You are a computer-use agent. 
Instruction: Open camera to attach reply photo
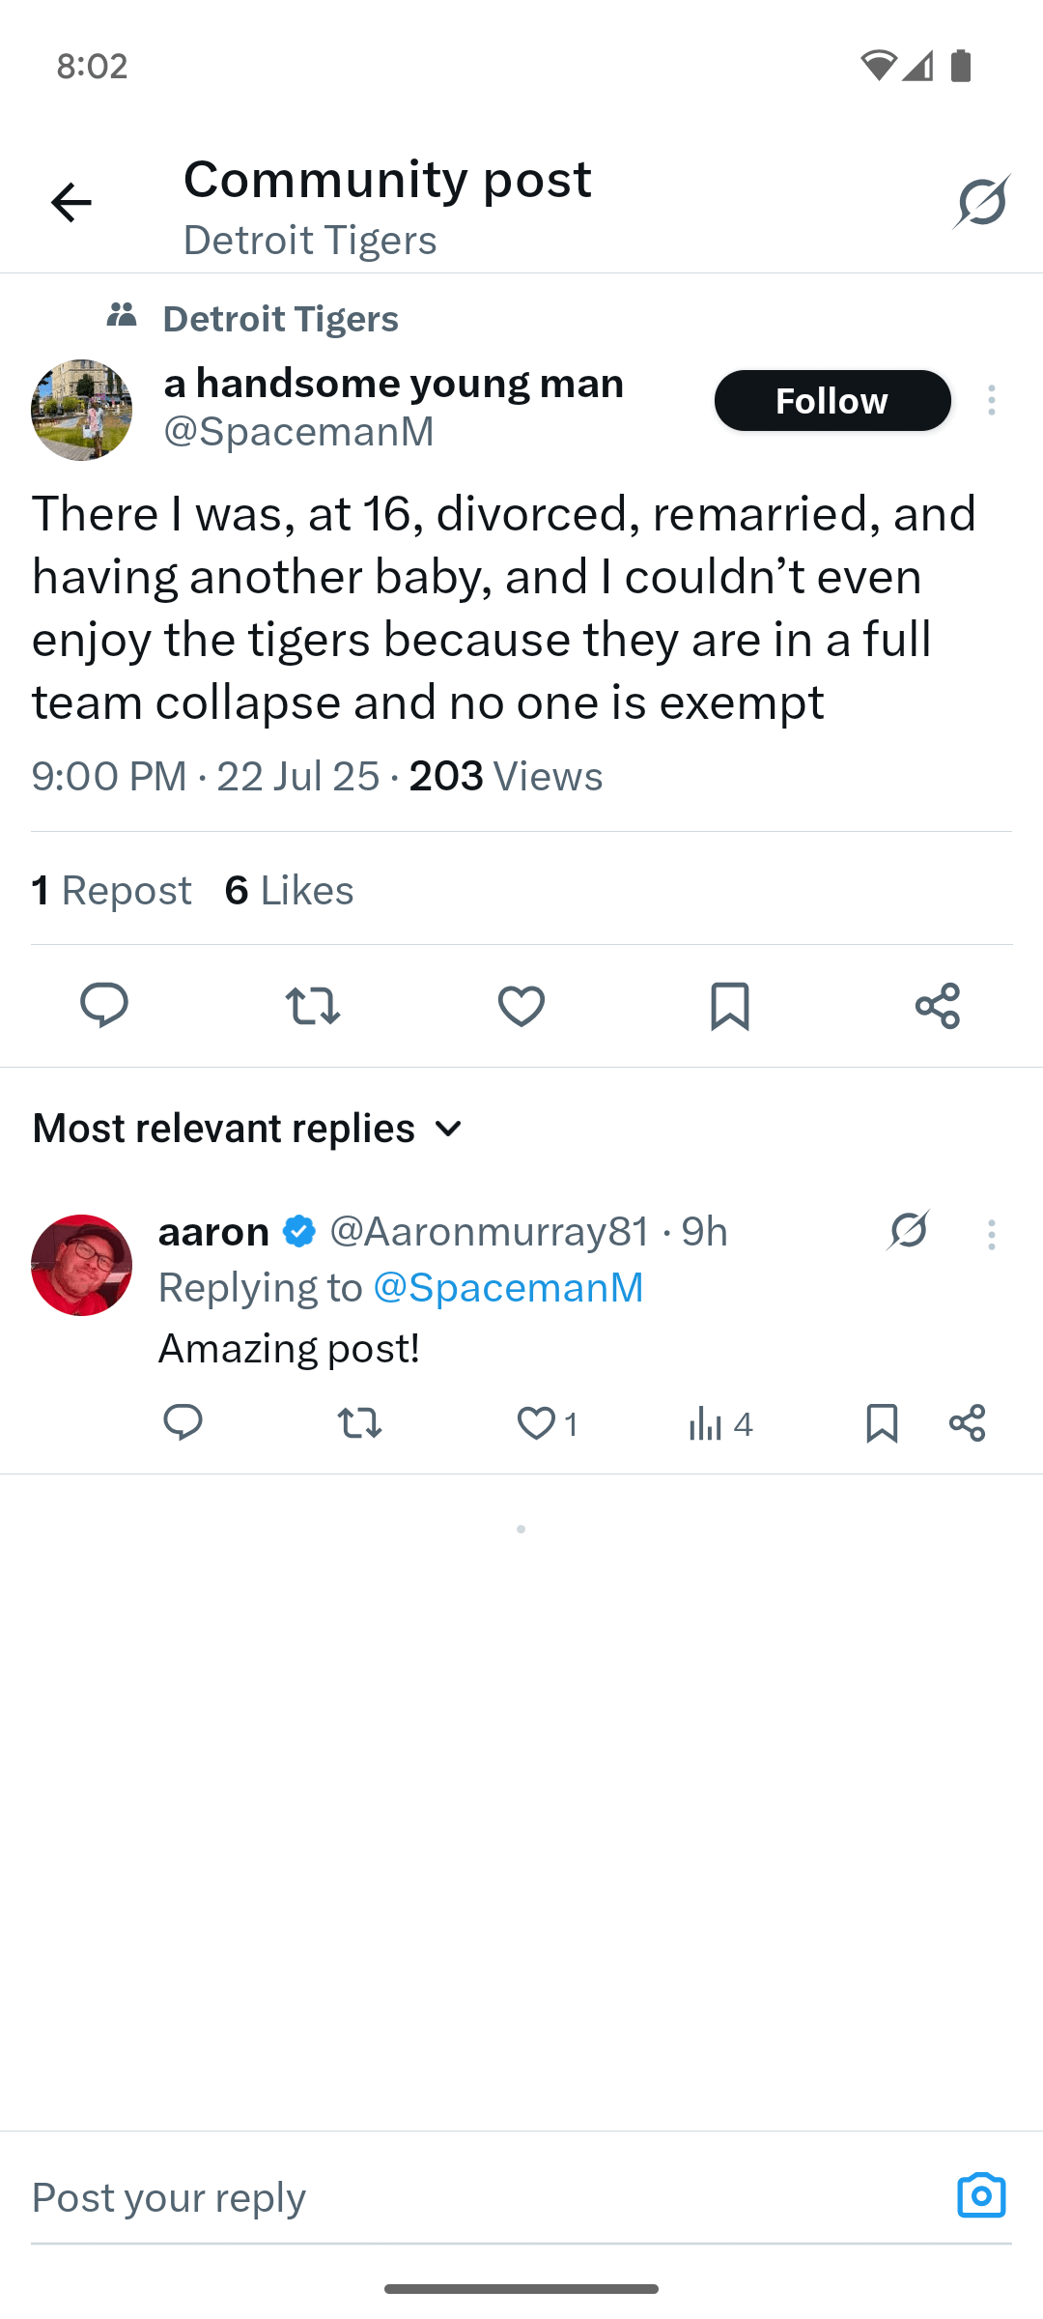tap(981, 2195)
